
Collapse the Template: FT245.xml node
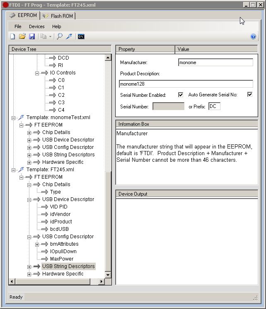(x=13, y=170)
